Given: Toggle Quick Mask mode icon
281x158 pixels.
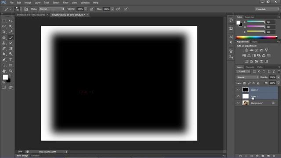Looking at the screenshot, I should [x=4, y=87].
